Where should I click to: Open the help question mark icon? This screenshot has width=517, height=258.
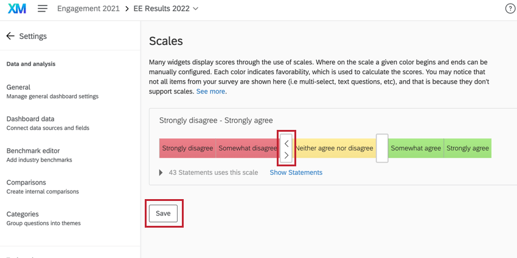point(510,8)
